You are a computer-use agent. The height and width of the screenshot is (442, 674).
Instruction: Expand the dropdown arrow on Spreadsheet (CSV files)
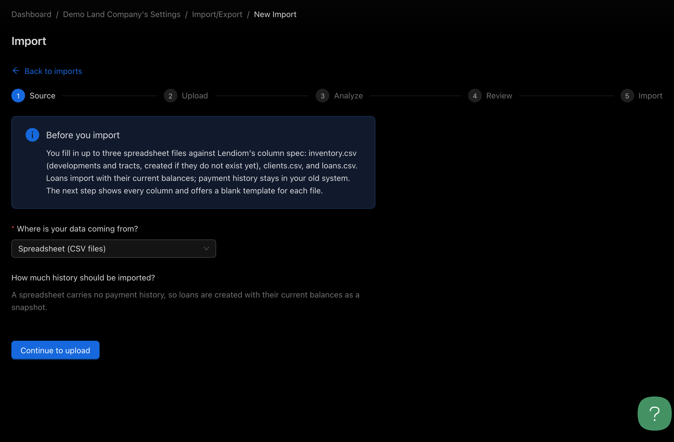tap(206, 249)
